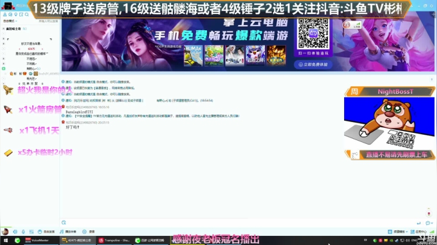The height and width of the screenshot is (245, 437).
Task: Click the send enter-arrow icon
Action: coord(419,223)
